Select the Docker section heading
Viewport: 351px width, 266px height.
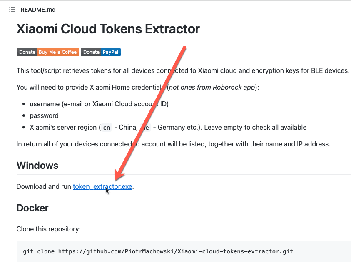point(32,208)
